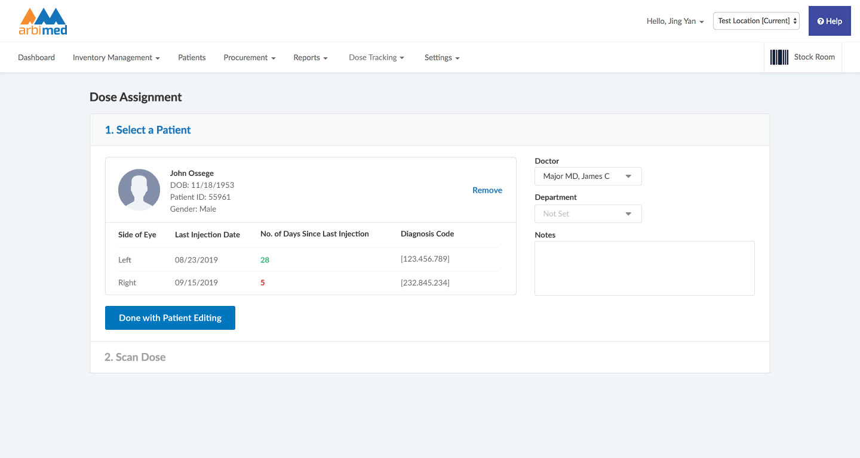860x458 pixels.
Task: Click inside the Notes text area
Action: 644,268
